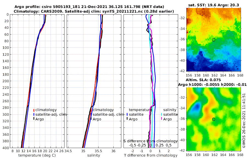Click the salinity axis label
The width and height of the screenshot is (247, 159).
click(x=94, y=155)
